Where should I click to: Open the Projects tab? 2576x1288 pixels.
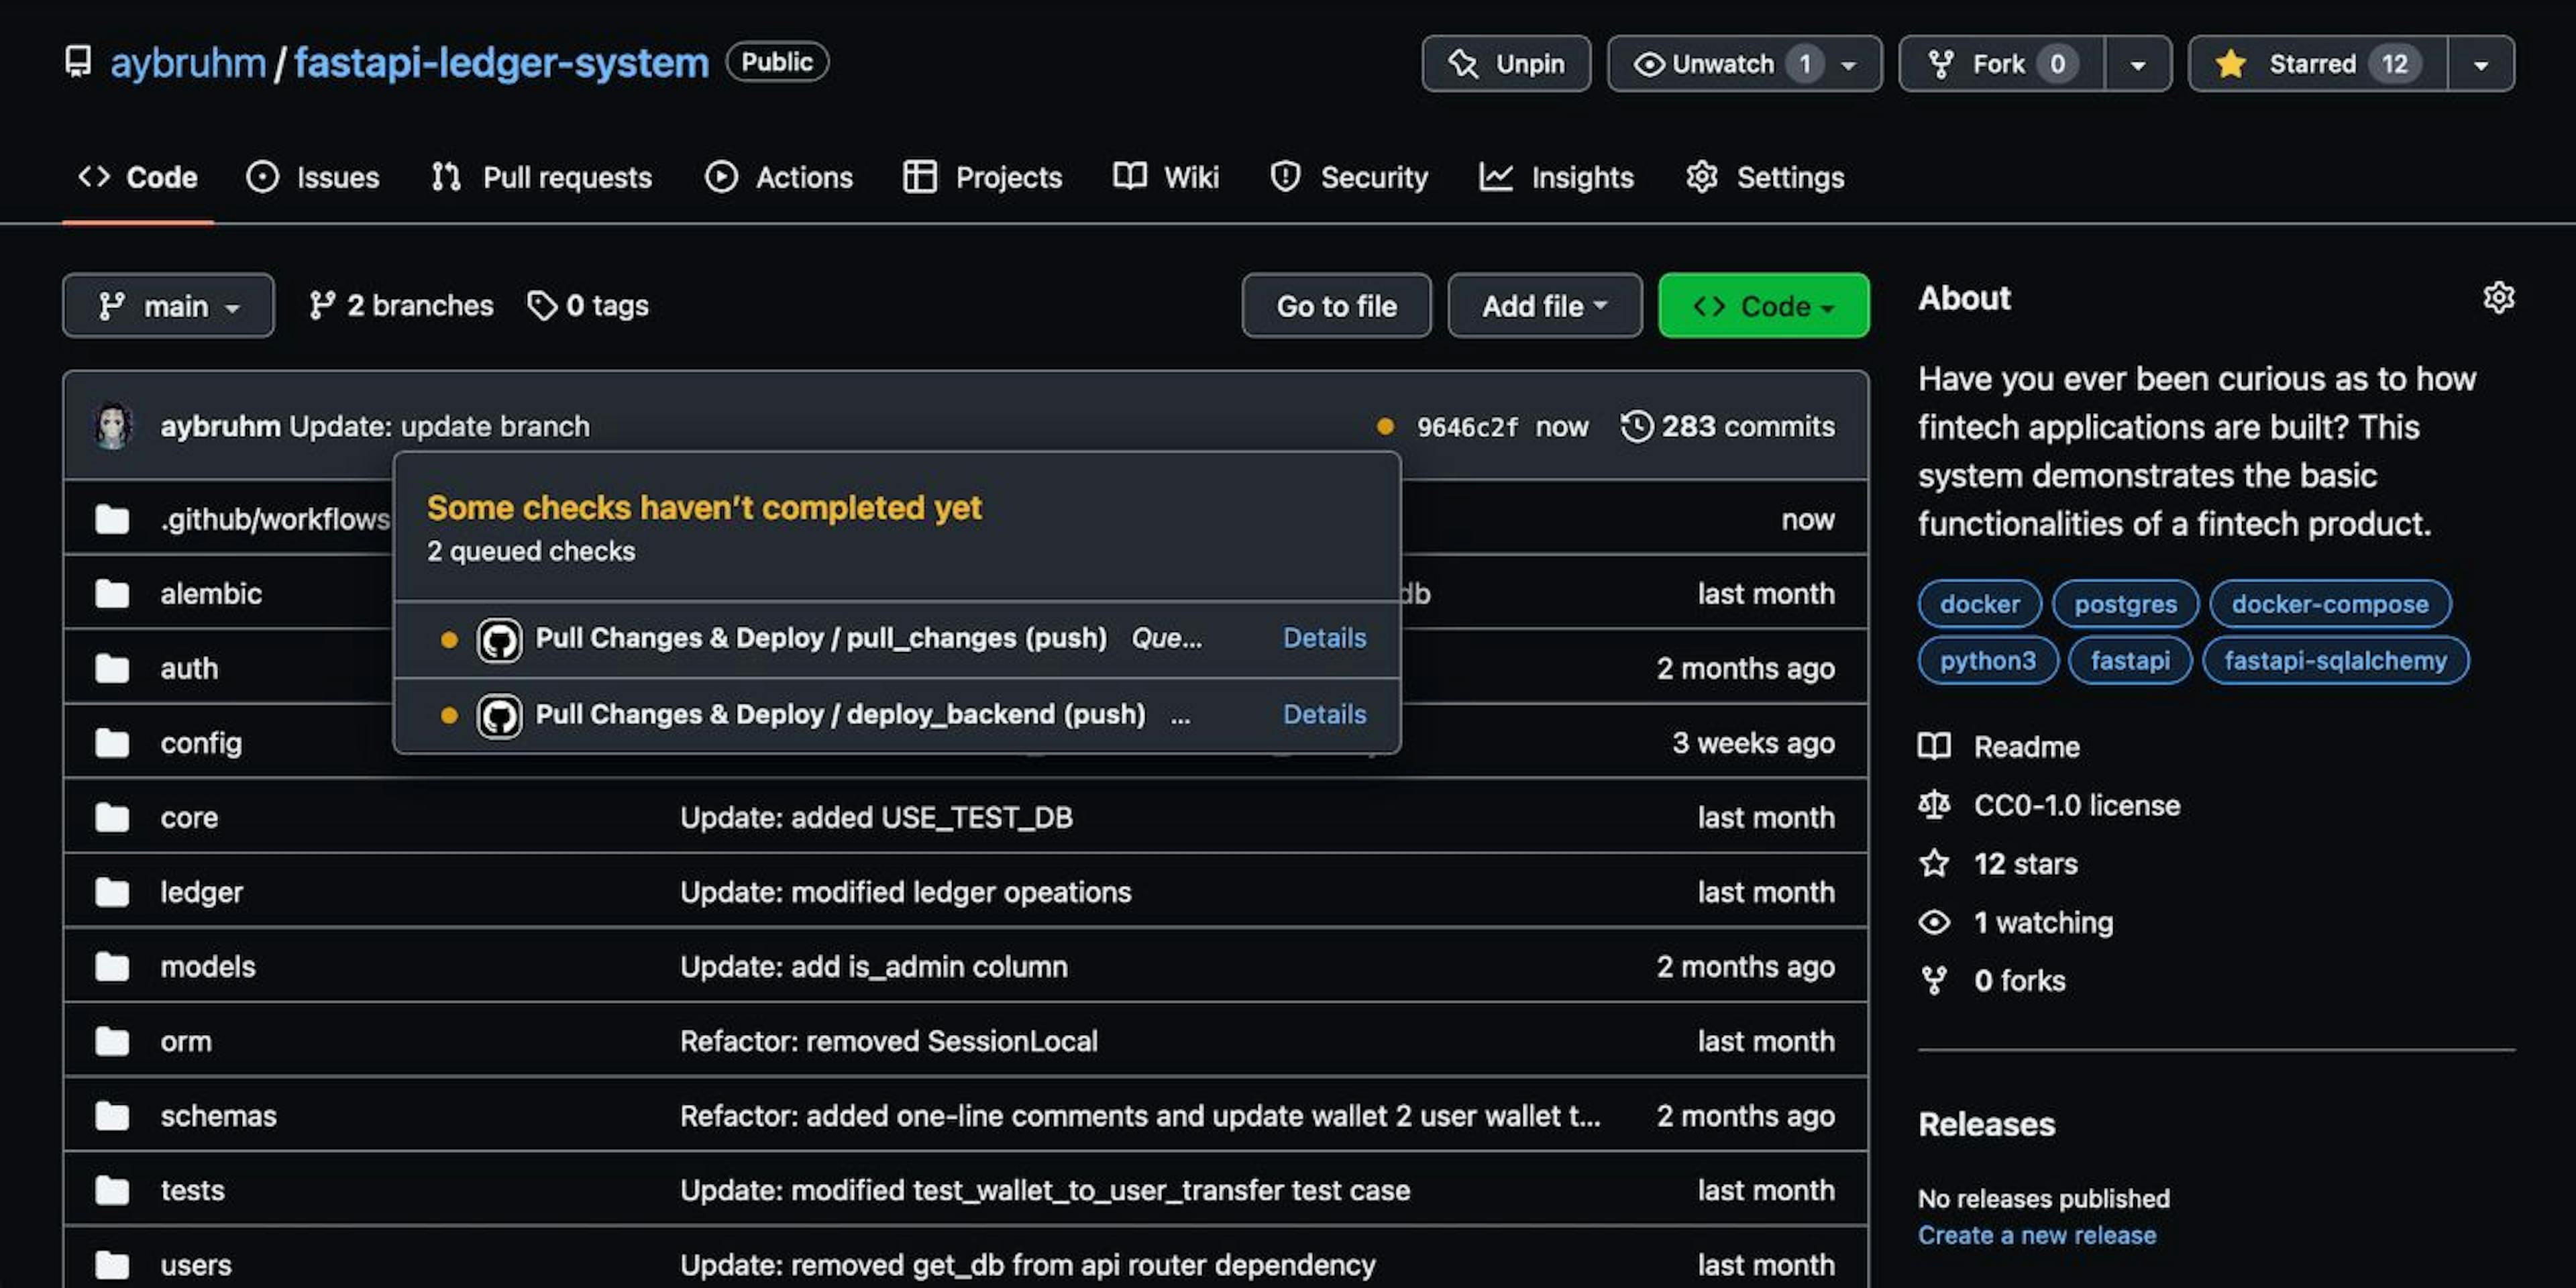click(x=982, y=177)
